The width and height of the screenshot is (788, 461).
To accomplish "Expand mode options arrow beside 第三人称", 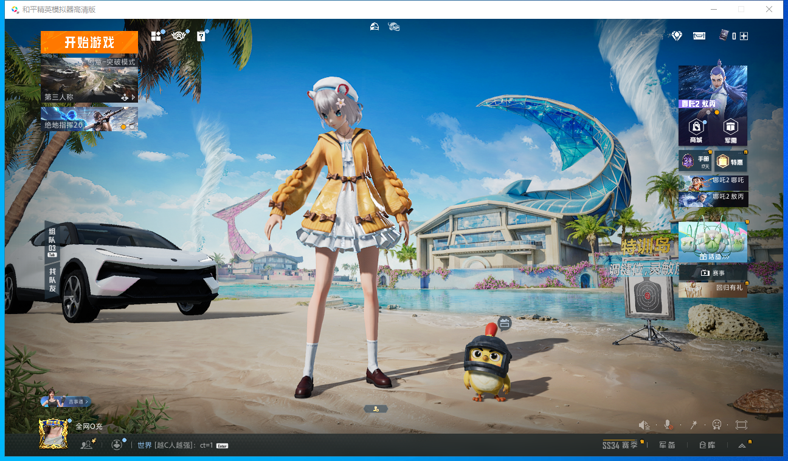I will pos(133,97).
